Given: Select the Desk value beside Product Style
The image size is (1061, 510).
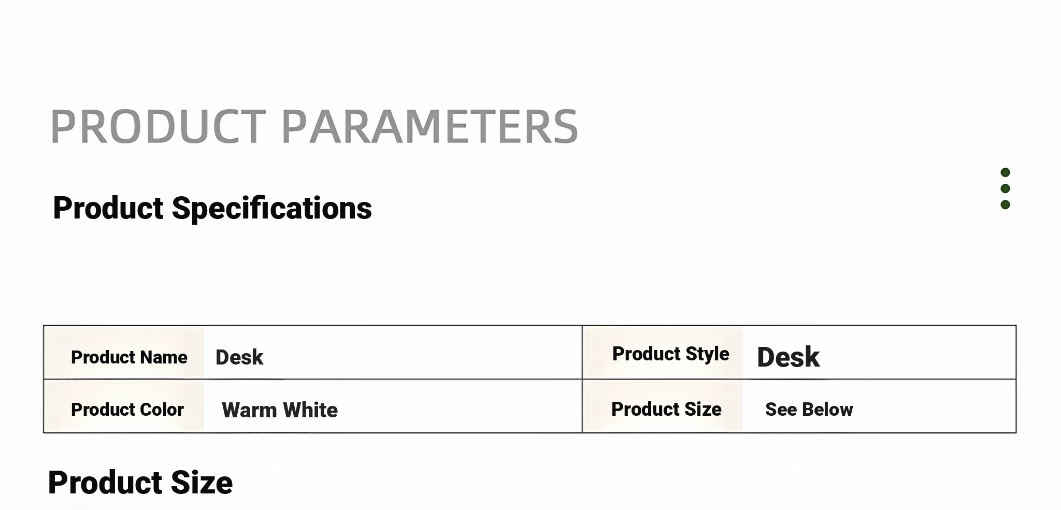Looking at the screenshot, I should pyautogui.click(x=788, y=357).
